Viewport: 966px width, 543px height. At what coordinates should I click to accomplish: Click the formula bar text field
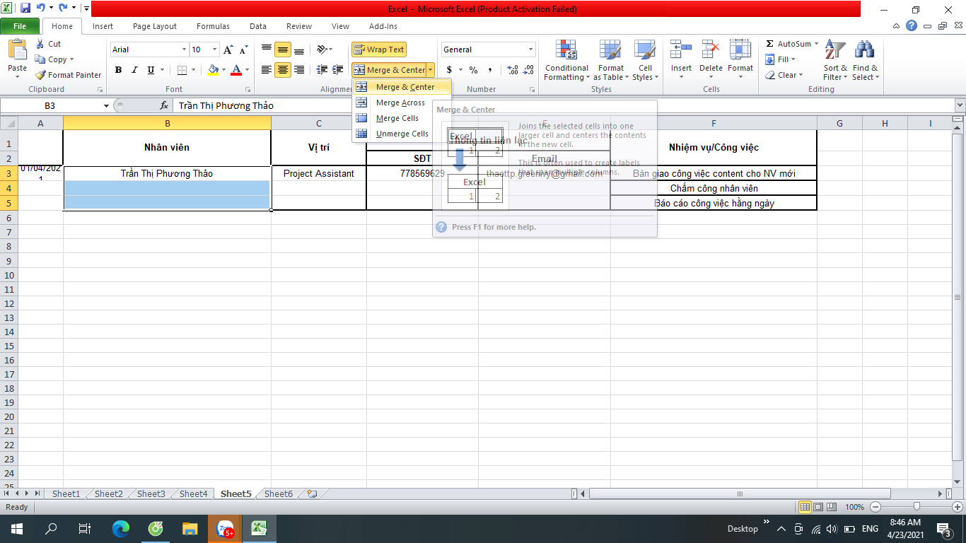point(563,105)
